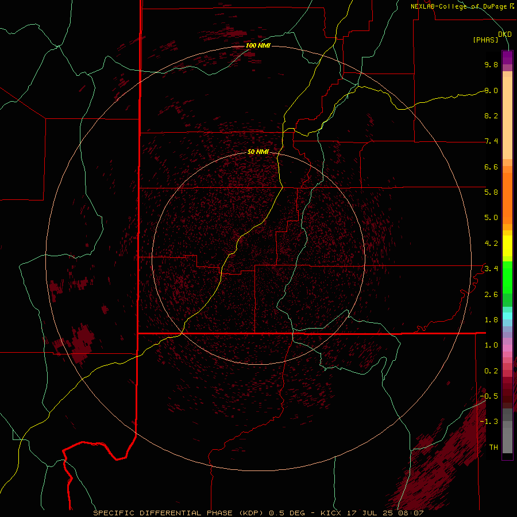Click the 5.0 scale value
517x517 pixels.
[491, 218]
